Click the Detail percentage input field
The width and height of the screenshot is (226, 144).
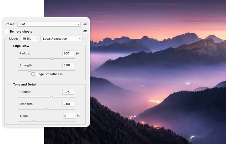[x=69, y=116]
